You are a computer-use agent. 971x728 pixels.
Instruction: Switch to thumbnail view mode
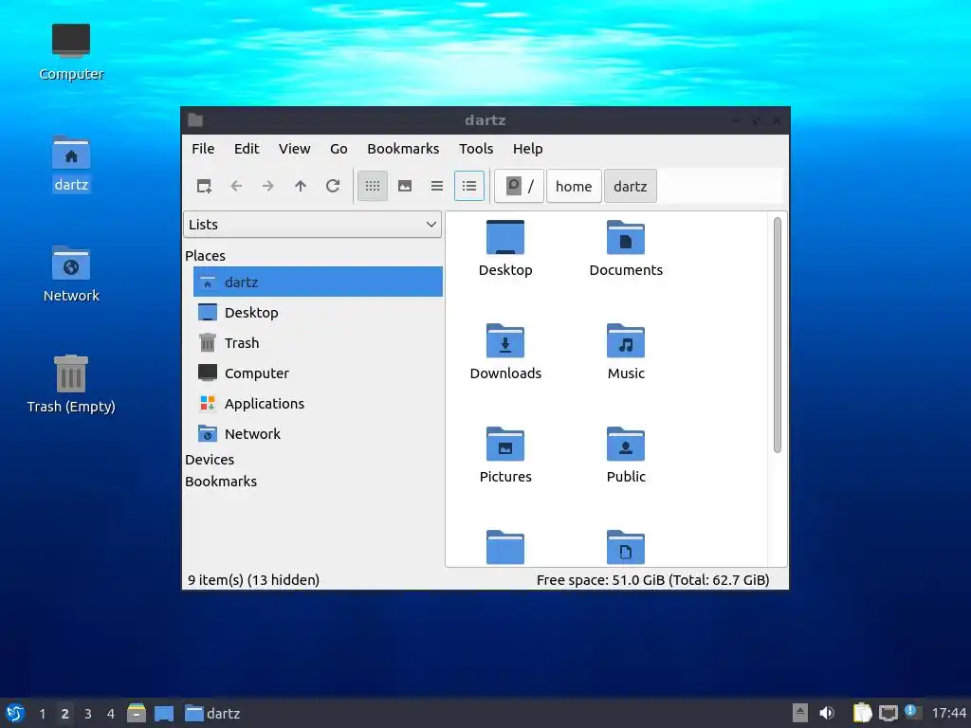[x=405, y=186]
